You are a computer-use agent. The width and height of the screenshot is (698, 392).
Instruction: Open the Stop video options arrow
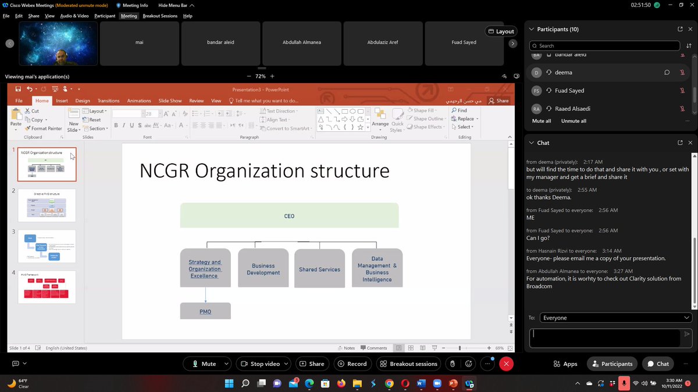coord(286,364)
